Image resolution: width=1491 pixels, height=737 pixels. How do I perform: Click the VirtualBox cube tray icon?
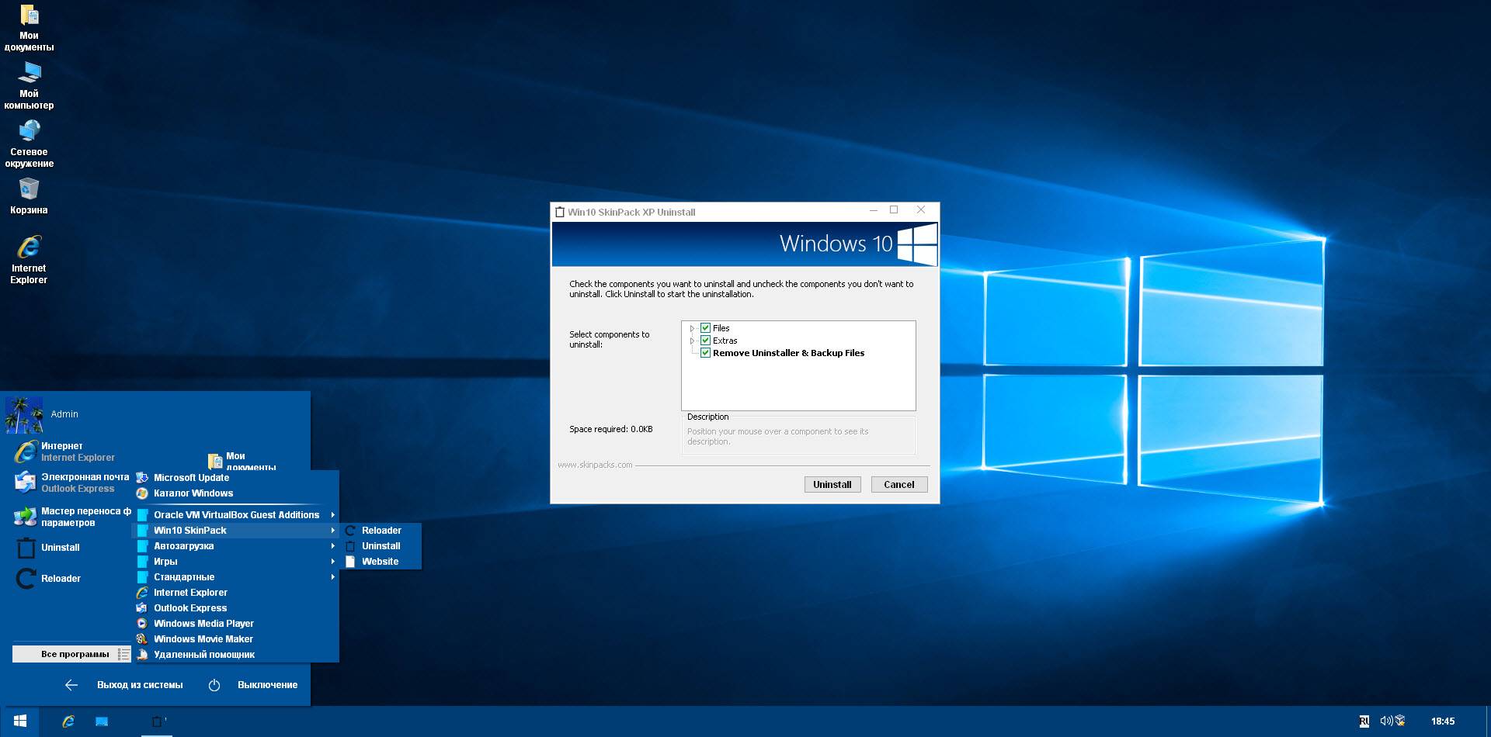coord(1401,721)
